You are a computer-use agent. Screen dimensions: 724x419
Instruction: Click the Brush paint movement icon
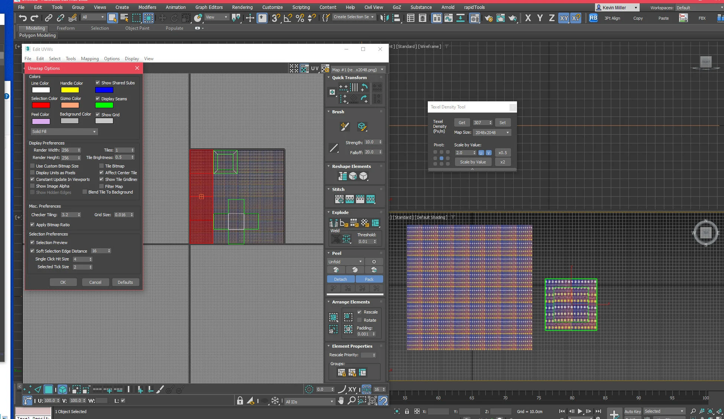coord(345,127)
